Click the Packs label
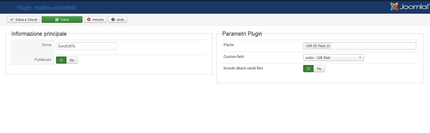Screen dimensions: 430x133 pyautogui.click(x=229, y=45)
